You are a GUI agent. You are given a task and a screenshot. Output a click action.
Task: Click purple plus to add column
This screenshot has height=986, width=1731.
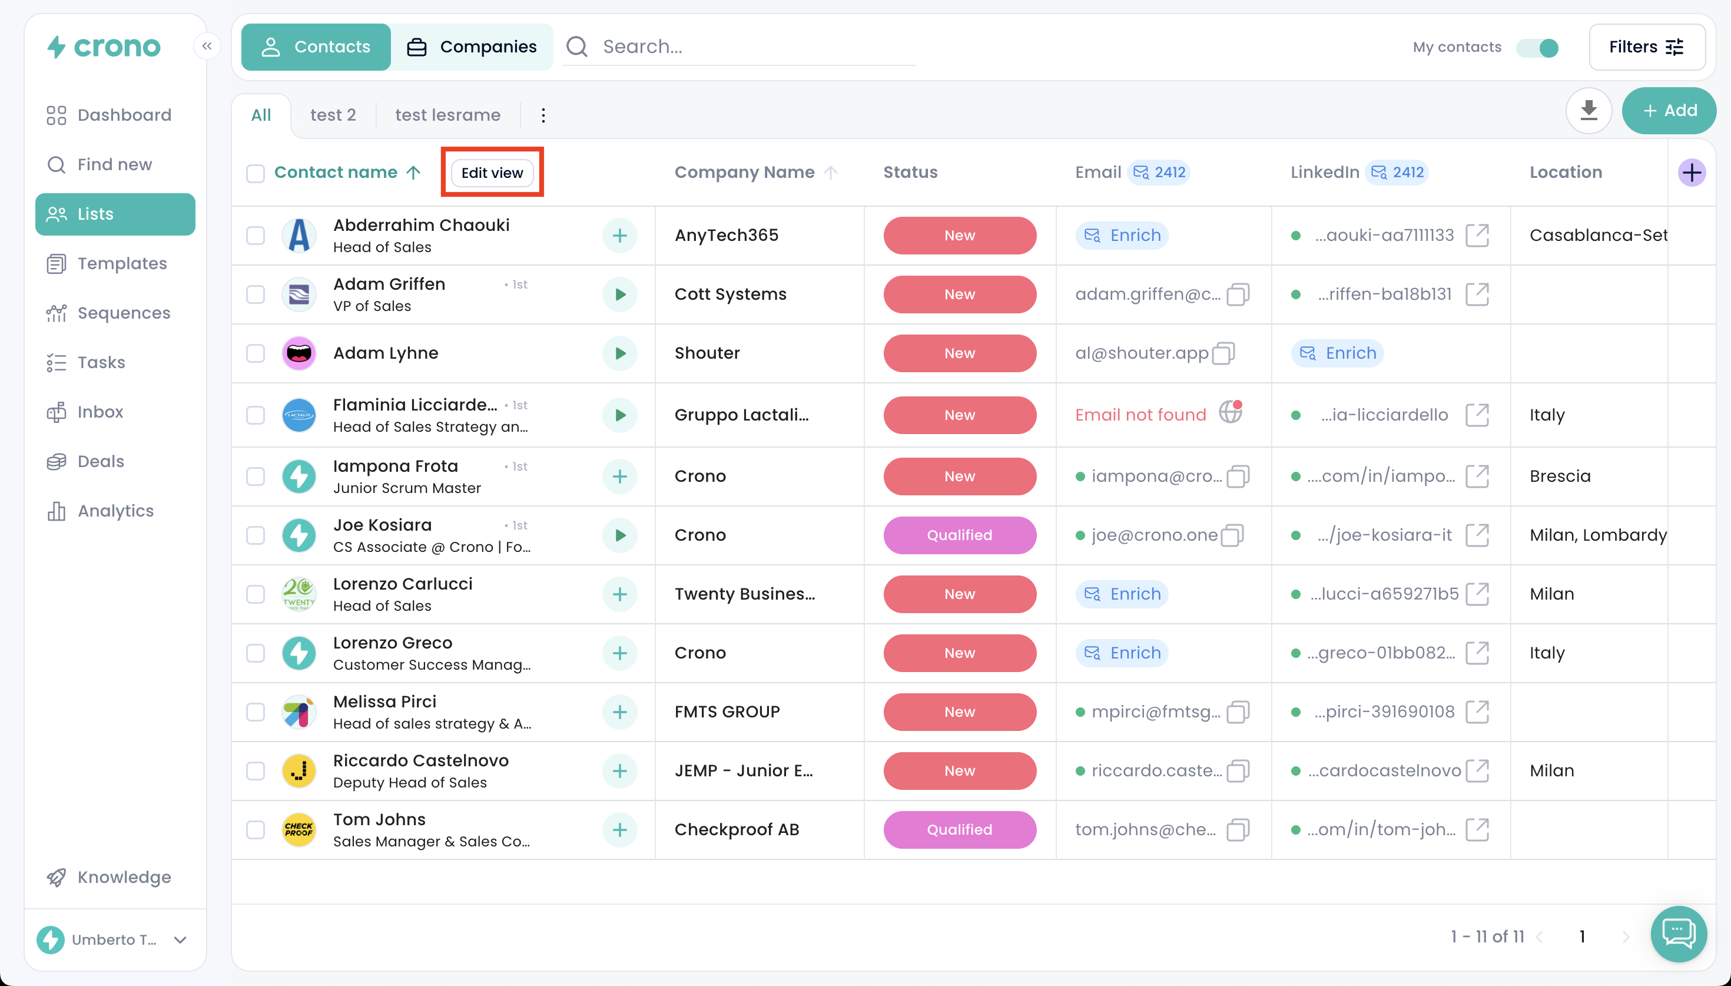[x=1691, y=173]
